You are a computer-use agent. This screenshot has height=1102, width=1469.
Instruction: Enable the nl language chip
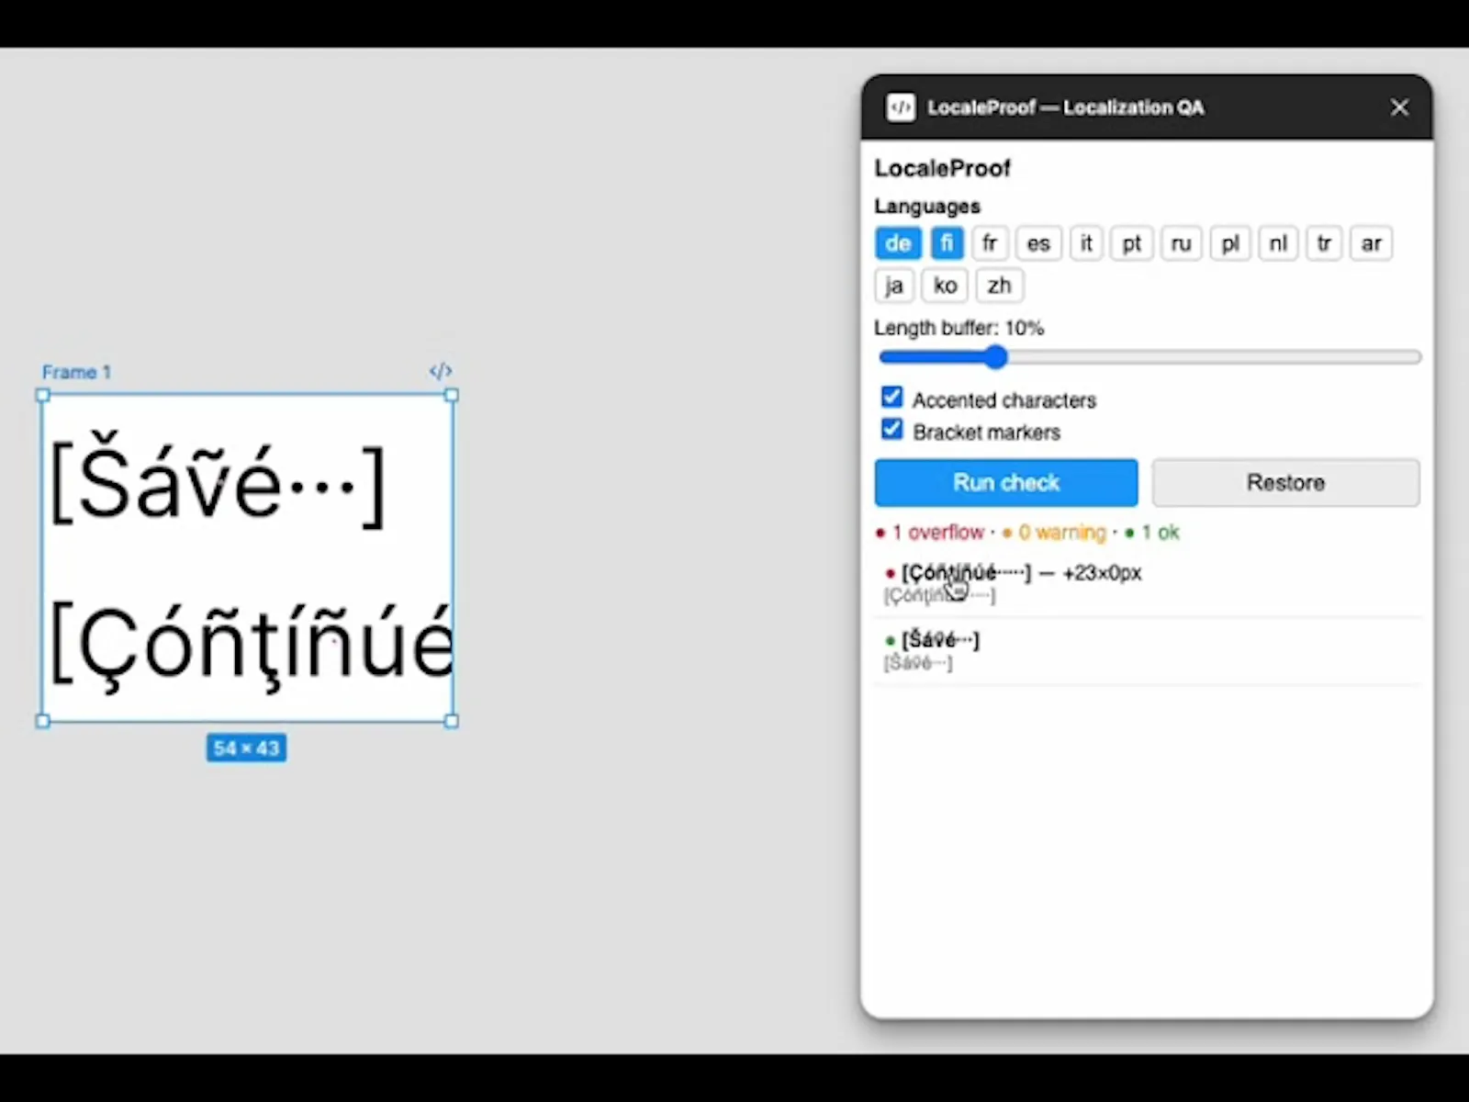point(1278,243)
